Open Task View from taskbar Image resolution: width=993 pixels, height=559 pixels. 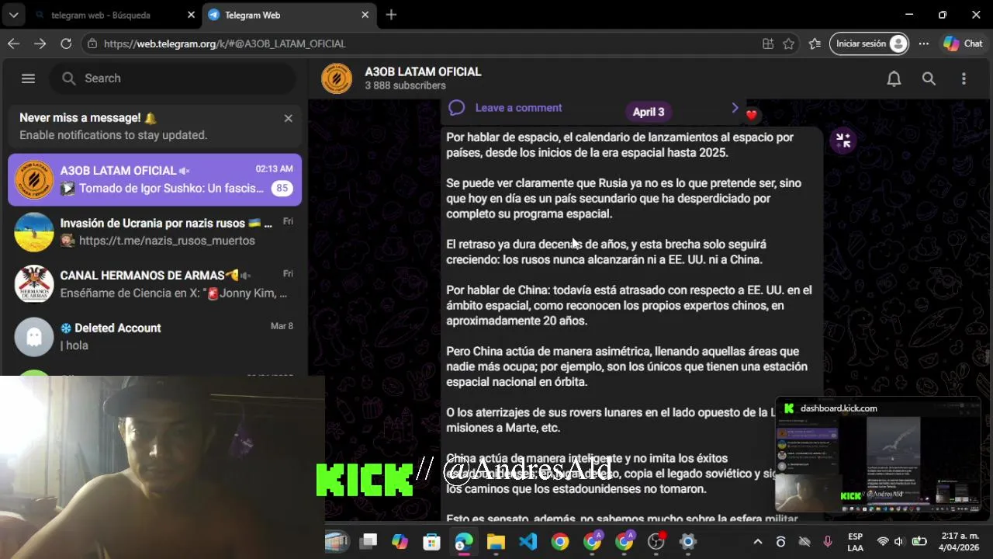tap(368, 542)
